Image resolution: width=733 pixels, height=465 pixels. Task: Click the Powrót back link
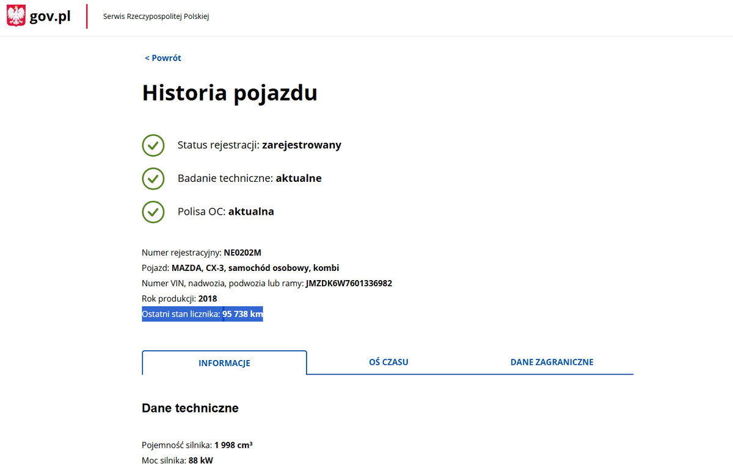[x=162, y=57]
